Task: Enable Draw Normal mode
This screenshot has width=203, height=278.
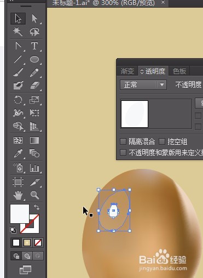Action: tap(16, 256)
